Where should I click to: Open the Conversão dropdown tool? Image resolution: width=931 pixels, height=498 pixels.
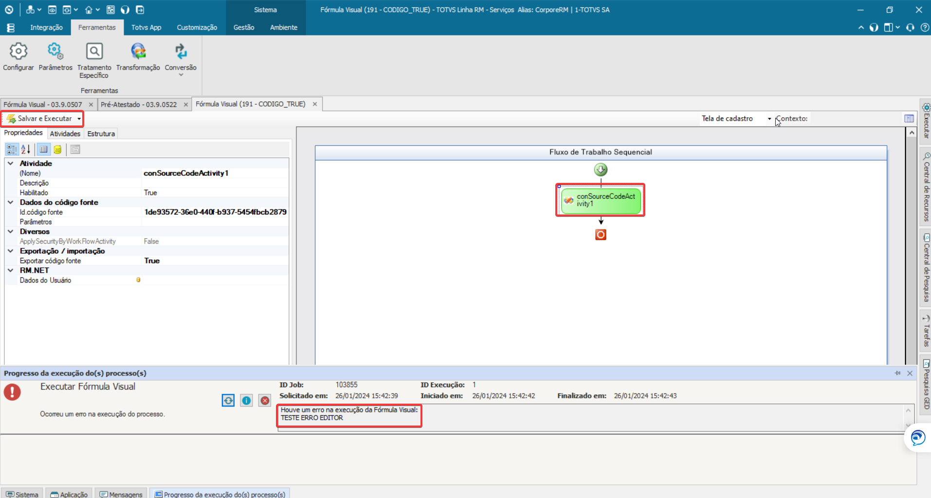pos(181,60)
